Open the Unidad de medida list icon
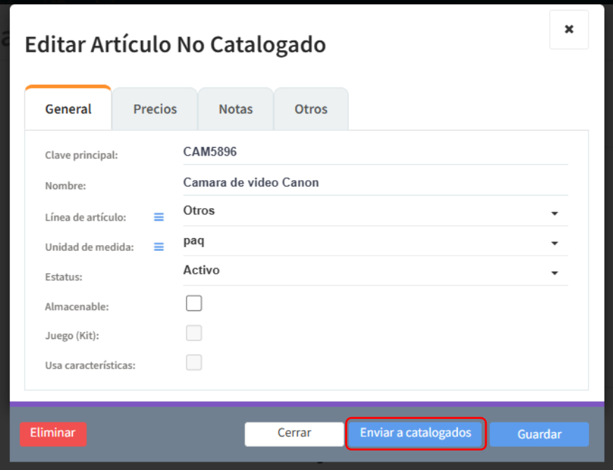 (x=159, y=247)
